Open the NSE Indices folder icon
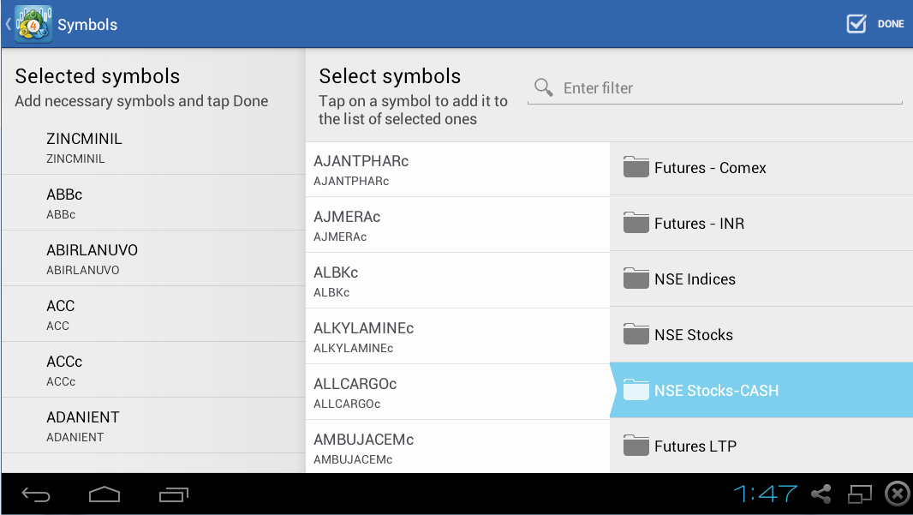The height and width of the screenshot is (515, 913). (636, 279)
